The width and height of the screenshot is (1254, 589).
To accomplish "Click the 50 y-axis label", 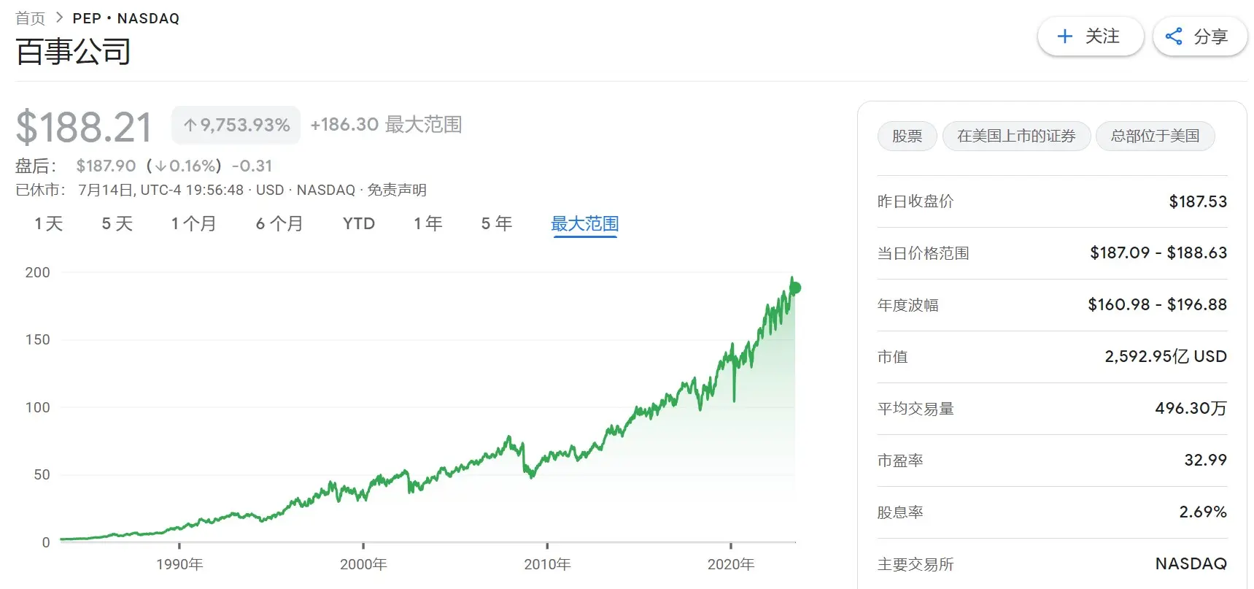I will click(42, 475).
